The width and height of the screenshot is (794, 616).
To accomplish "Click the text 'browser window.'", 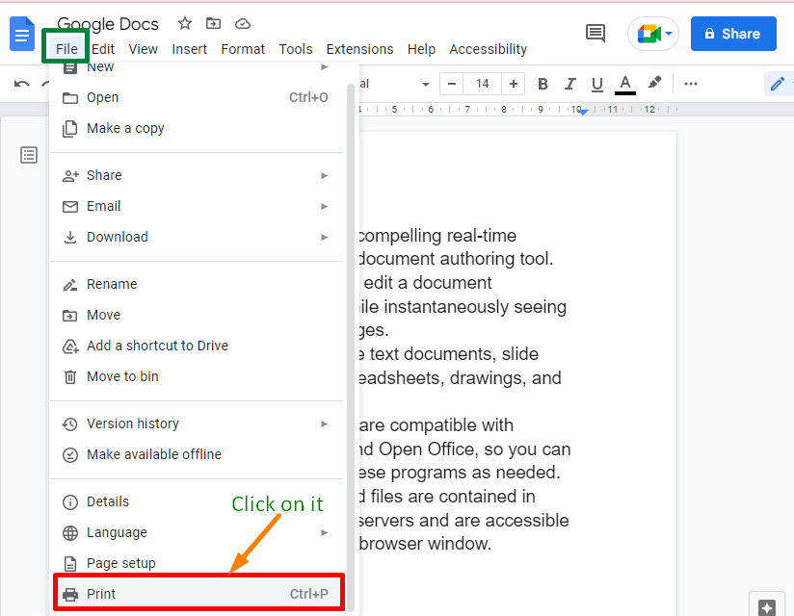I will (425, 544).
